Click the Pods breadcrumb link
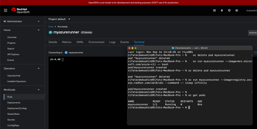This screenshot has width=257, height=129. tap(51, 26)
